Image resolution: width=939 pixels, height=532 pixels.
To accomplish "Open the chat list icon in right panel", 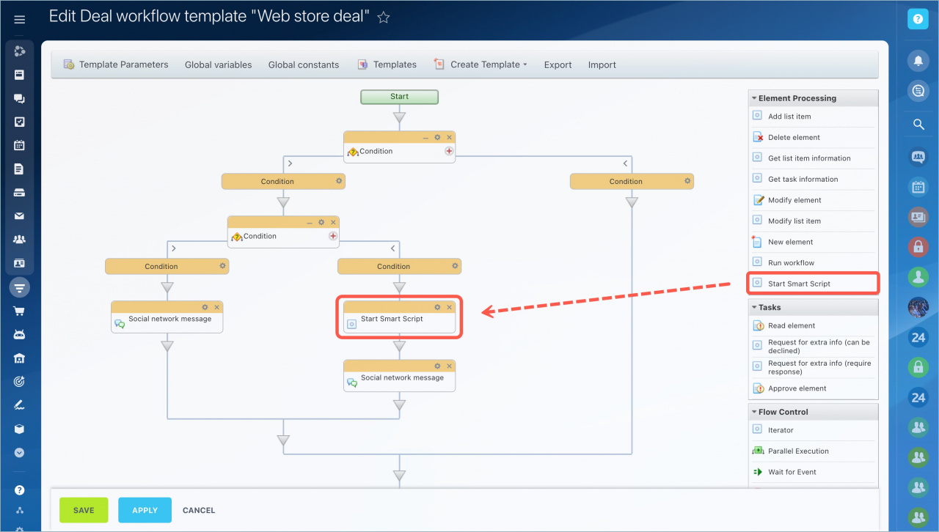I will 918,91.
